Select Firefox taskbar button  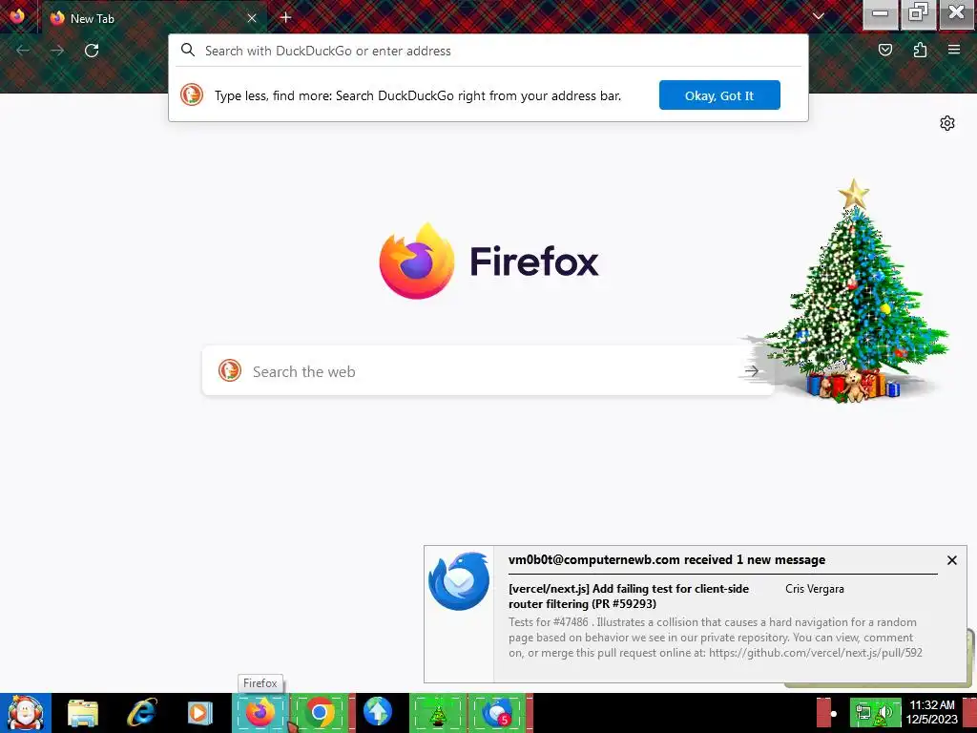click(x=261, y=713)
